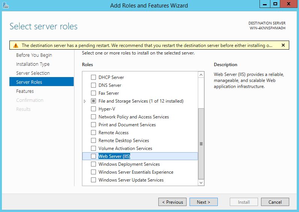Check Windows Deployment Services role
The width and height of the screenshot is (299, 212).
(x=93, y=164)
